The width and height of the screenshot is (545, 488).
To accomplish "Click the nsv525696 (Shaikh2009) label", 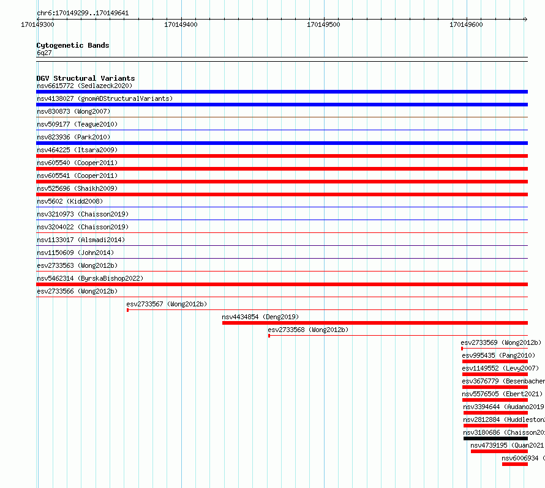I will pyautogui.click(x=77, y=188).
